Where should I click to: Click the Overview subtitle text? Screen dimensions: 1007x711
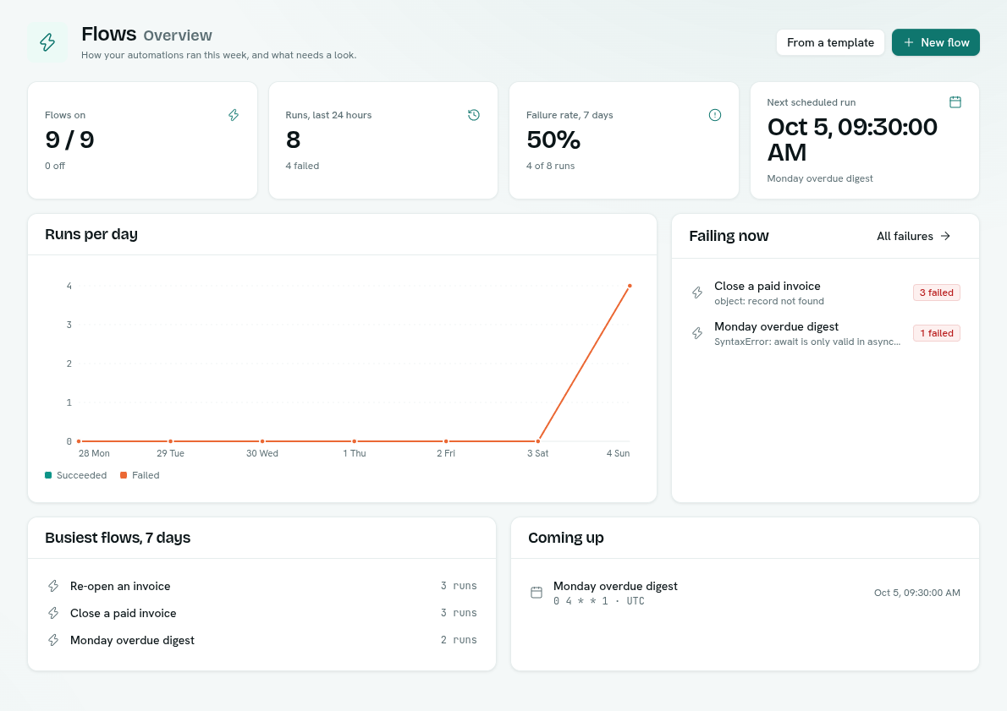178,36
